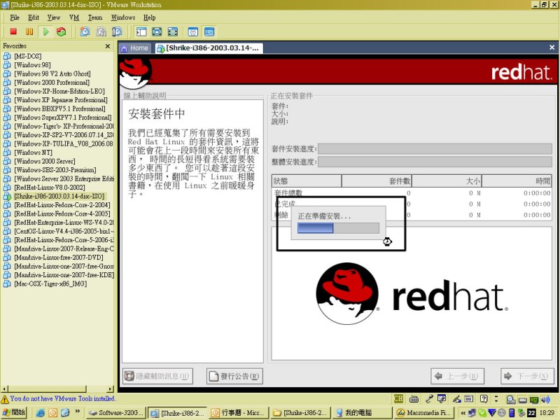Click the volume speaker tray icon
This screenshot has width=560, height=420.
point(545,399)
